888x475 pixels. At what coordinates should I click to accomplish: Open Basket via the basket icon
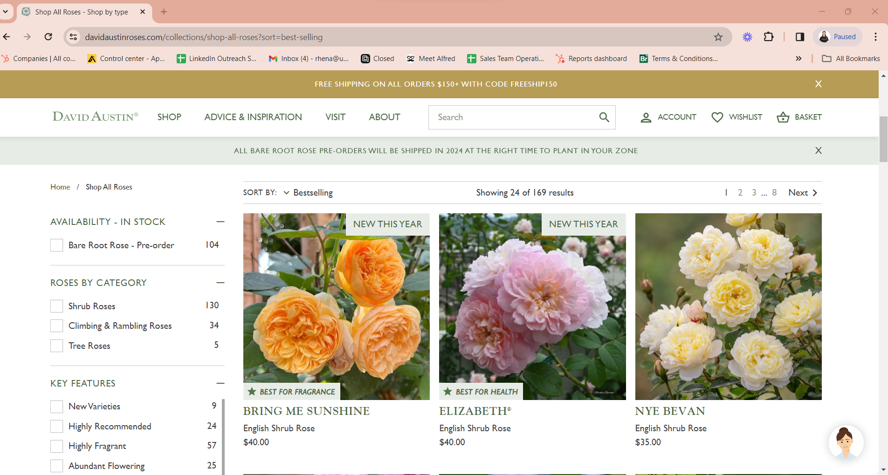[x=783, y=117]
